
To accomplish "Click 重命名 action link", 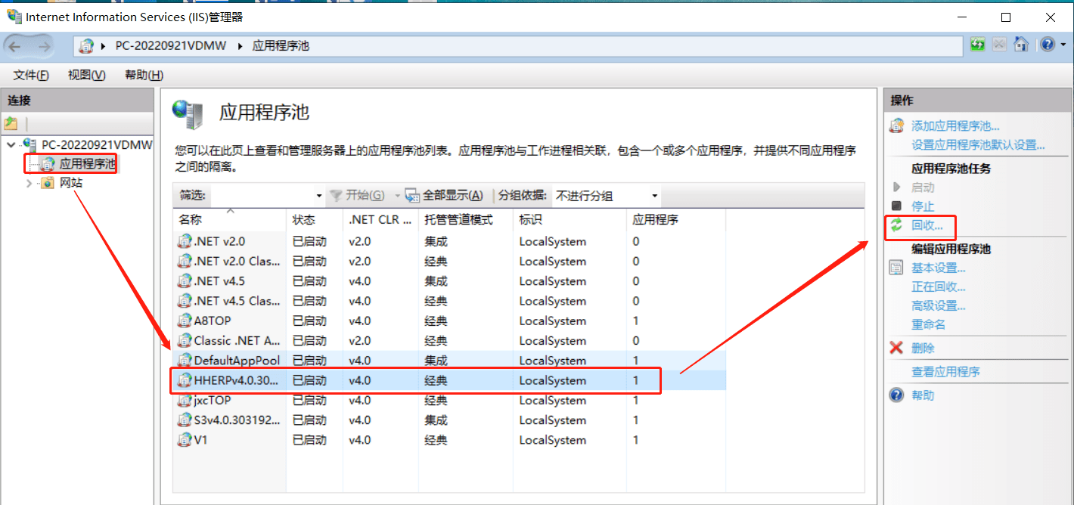I will (x=929, y=324).
